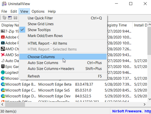Screen dimensions: 151x114
Task: Click the uninstall trash toolbar icon
Action: coord(4,18)
